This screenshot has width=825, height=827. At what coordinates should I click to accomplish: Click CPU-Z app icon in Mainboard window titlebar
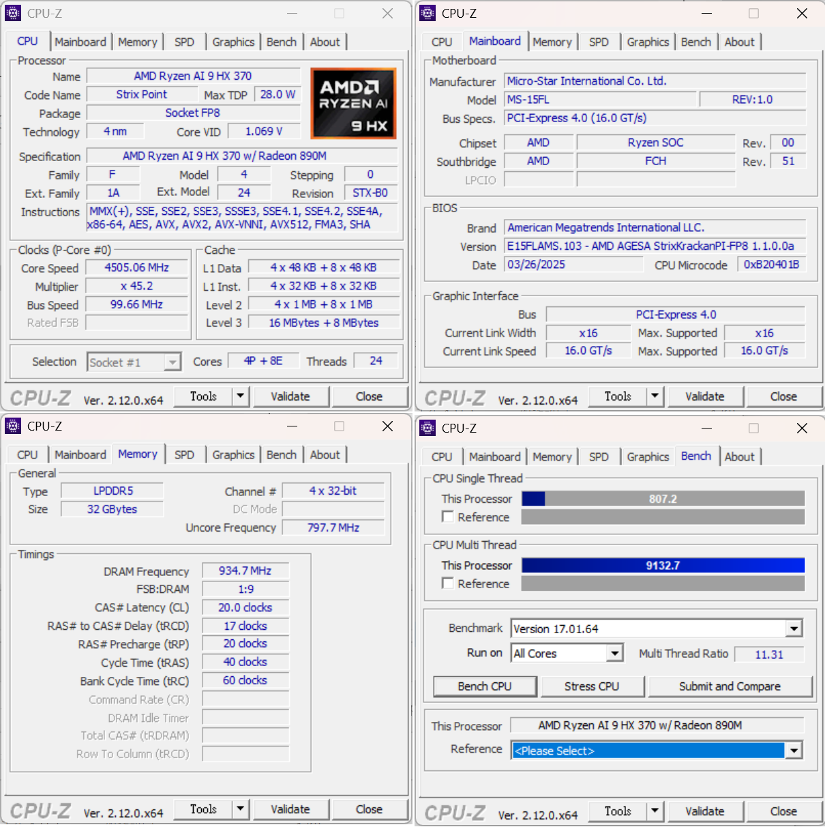pos(427,13)
